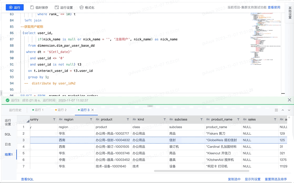Open 运行设置 in results sidebar
The height and width of the screenshot is (183, 294).
8,122
